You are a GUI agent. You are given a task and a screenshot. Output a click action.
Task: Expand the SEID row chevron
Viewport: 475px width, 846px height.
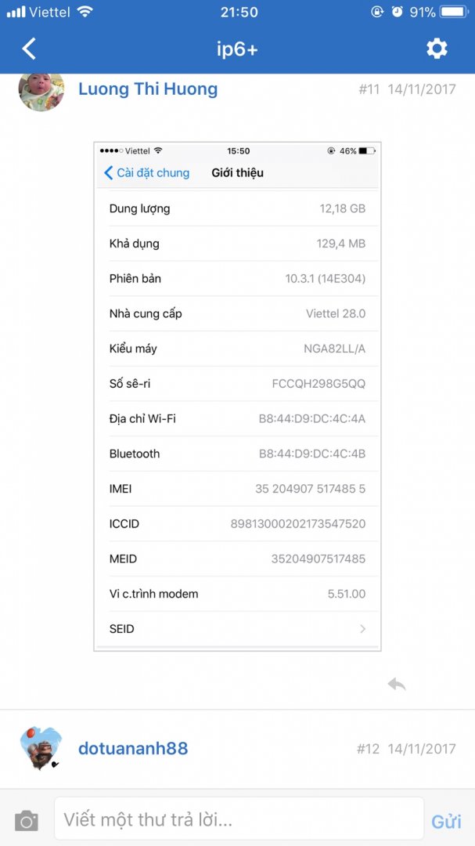tap(362, 629)
